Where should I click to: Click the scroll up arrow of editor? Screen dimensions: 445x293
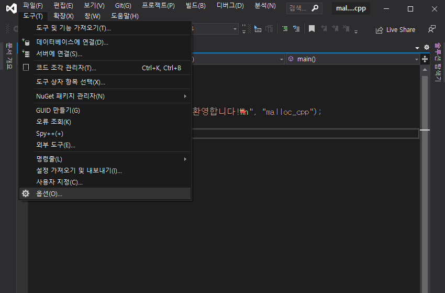pyautogui.click(x=425, y=69)
